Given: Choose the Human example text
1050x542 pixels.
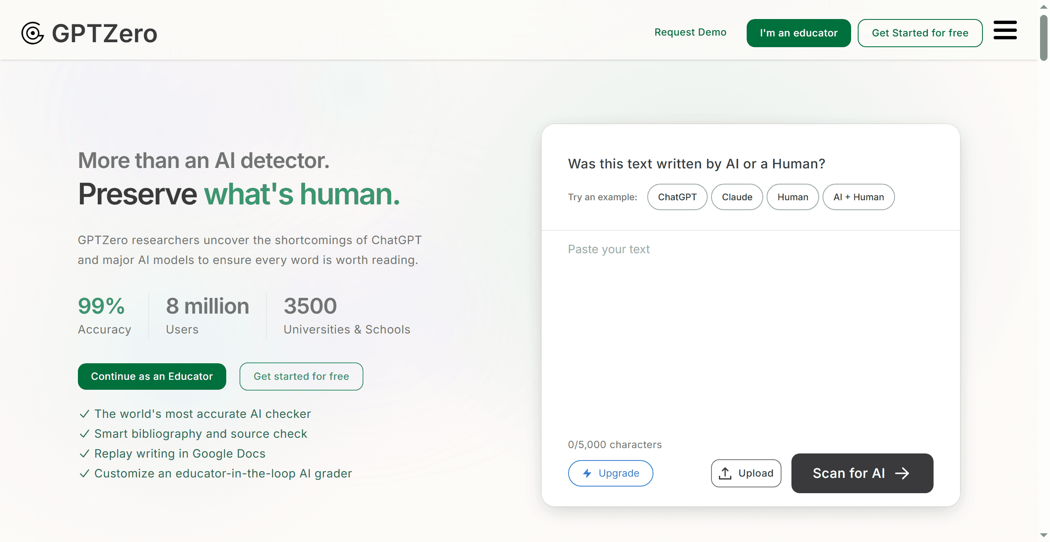Looking at the screenshot, I should tap(793, 197).
